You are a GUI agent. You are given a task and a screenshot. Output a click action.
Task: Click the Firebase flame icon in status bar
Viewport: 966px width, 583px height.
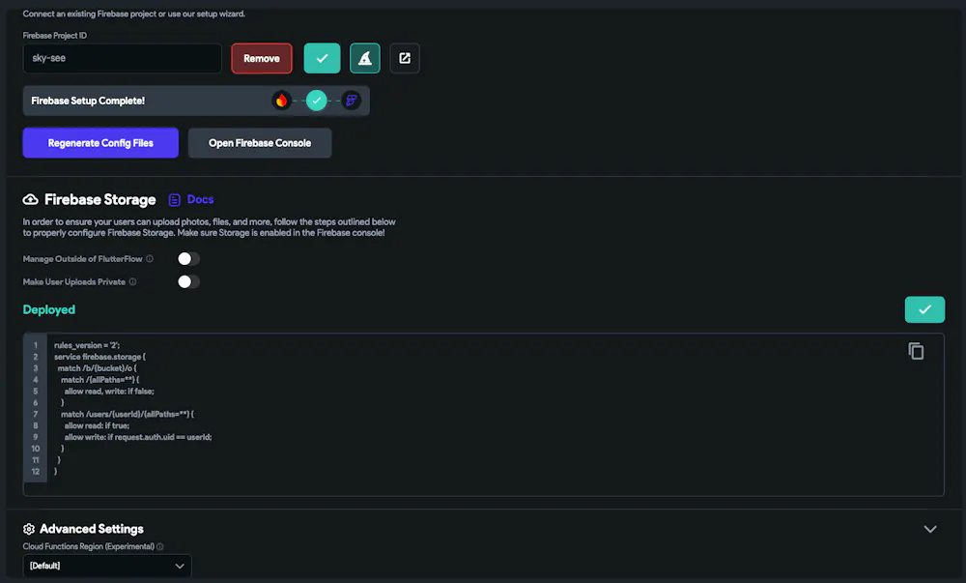(281, 101)
